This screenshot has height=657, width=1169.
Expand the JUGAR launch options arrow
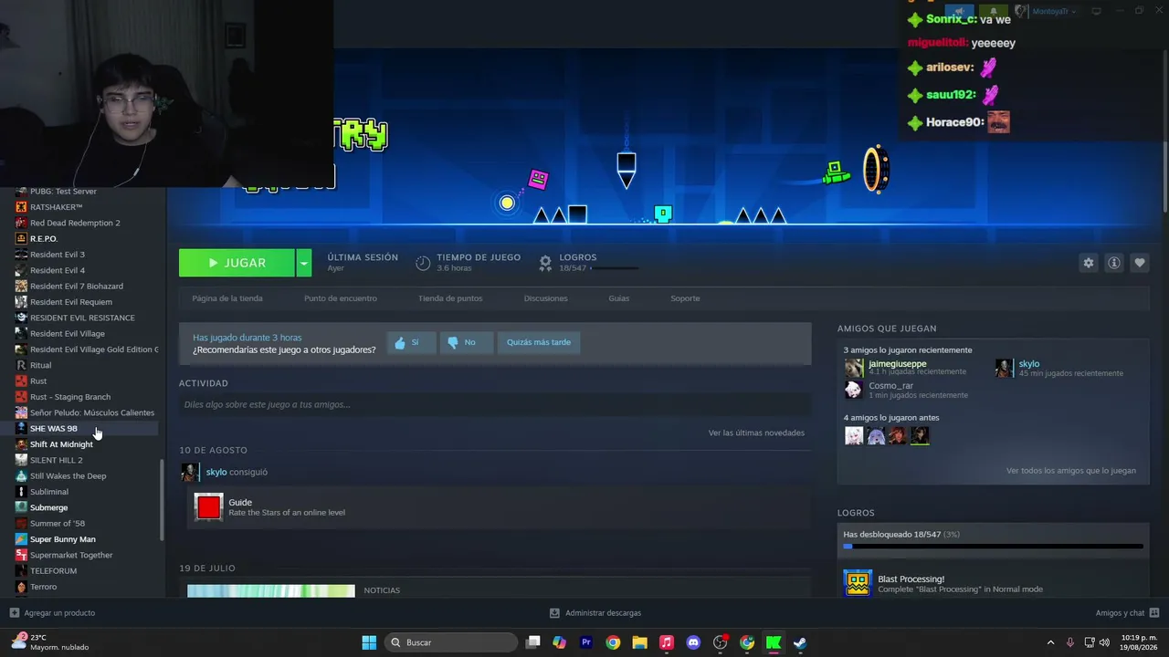[x=304, y=263]
